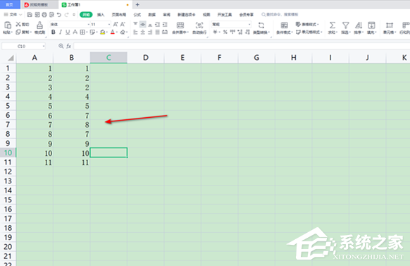Open Table Style dropdown
This screenshot has height=266, width=410.
[x=307, y=25]
